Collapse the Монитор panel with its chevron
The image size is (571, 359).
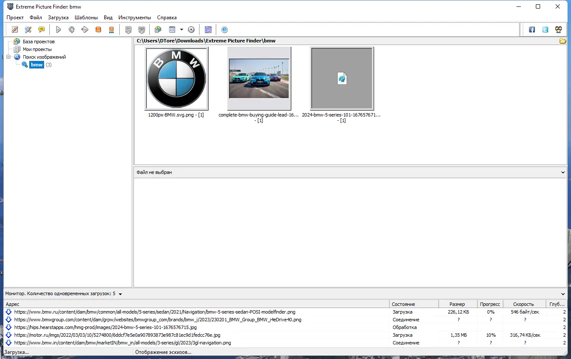click(563, 294)
